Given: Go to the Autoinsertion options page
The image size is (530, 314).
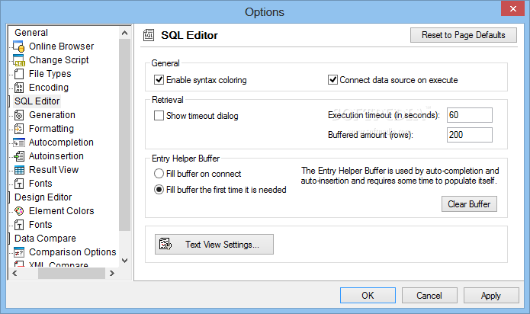Looking at the screenshot, I should tap(56, 156).
